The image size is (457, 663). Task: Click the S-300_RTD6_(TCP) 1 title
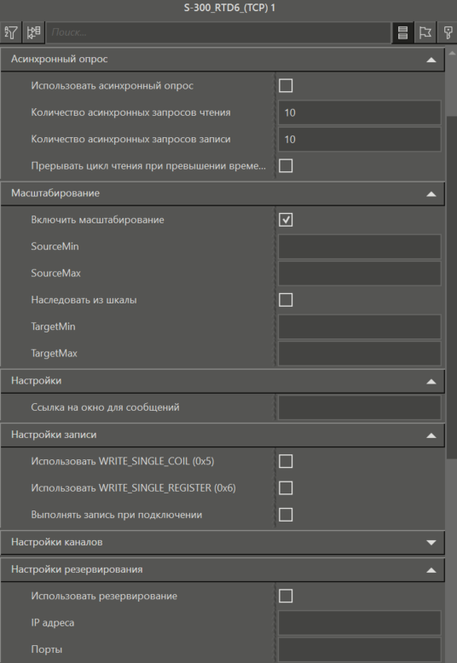(x=229, y=8)
